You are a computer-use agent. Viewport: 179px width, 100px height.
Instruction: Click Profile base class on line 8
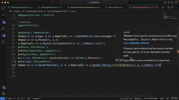click(49, 15)
